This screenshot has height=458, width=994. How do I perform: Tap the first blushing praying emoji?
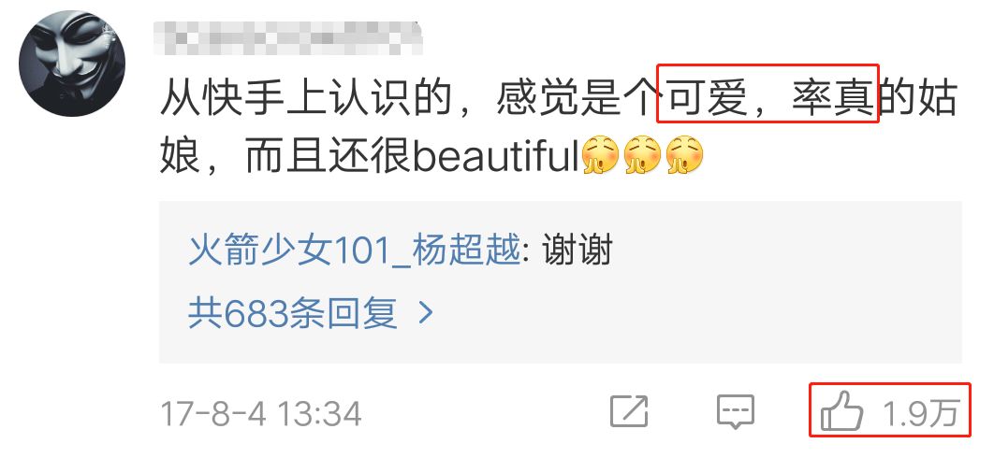(x=600, y=154)
